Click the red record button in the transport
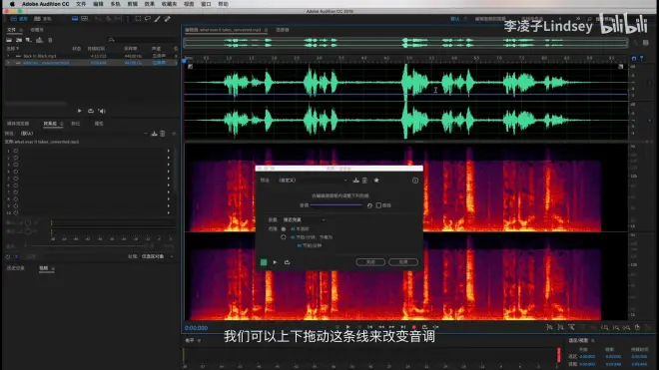659x370 pixels. click(414, 327)
